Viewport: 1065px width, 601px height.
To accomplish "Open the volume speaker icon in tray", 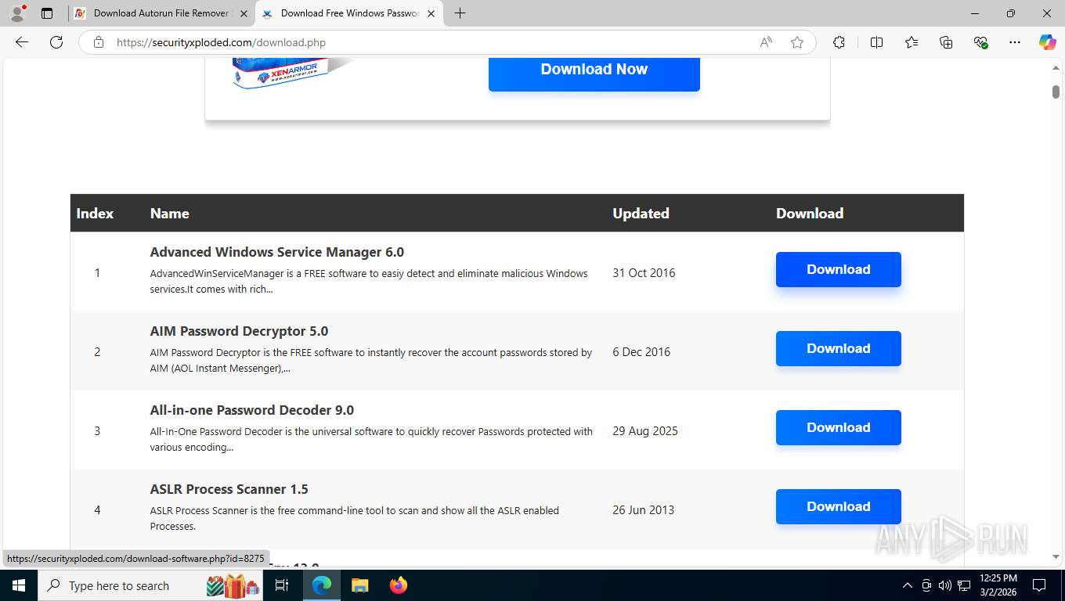I will point(945,585).
